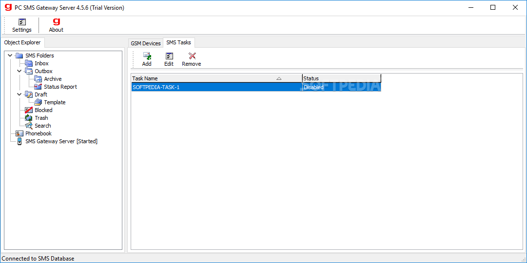The width and height of the screenshot is (527, 263).
Task: Maximize the application window
Action: 493,7
